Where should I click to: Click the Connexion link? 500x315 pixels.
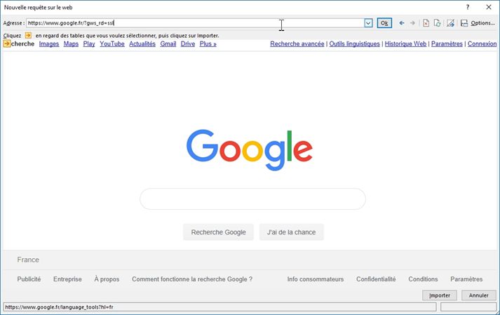(x=482, y=43)
